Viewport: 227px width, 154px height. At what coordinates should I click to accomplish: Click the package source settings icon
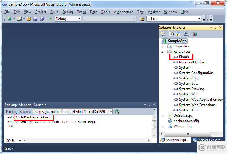pos(117,111)
